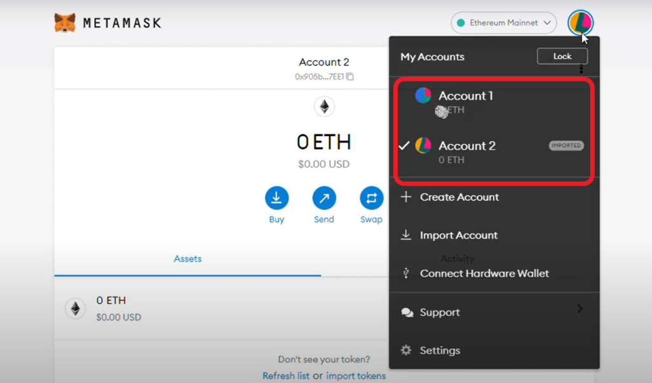Click the Send arrow icon
Screen dimensions: 652x383
324,199
